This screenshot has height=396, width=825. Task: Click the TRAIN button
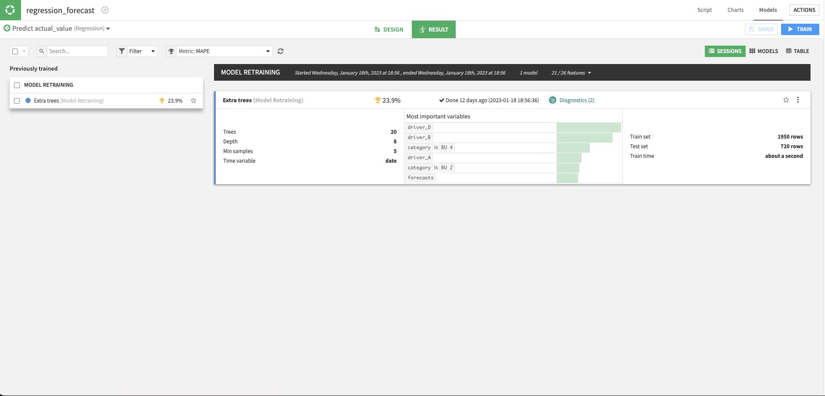pos(800,29)
